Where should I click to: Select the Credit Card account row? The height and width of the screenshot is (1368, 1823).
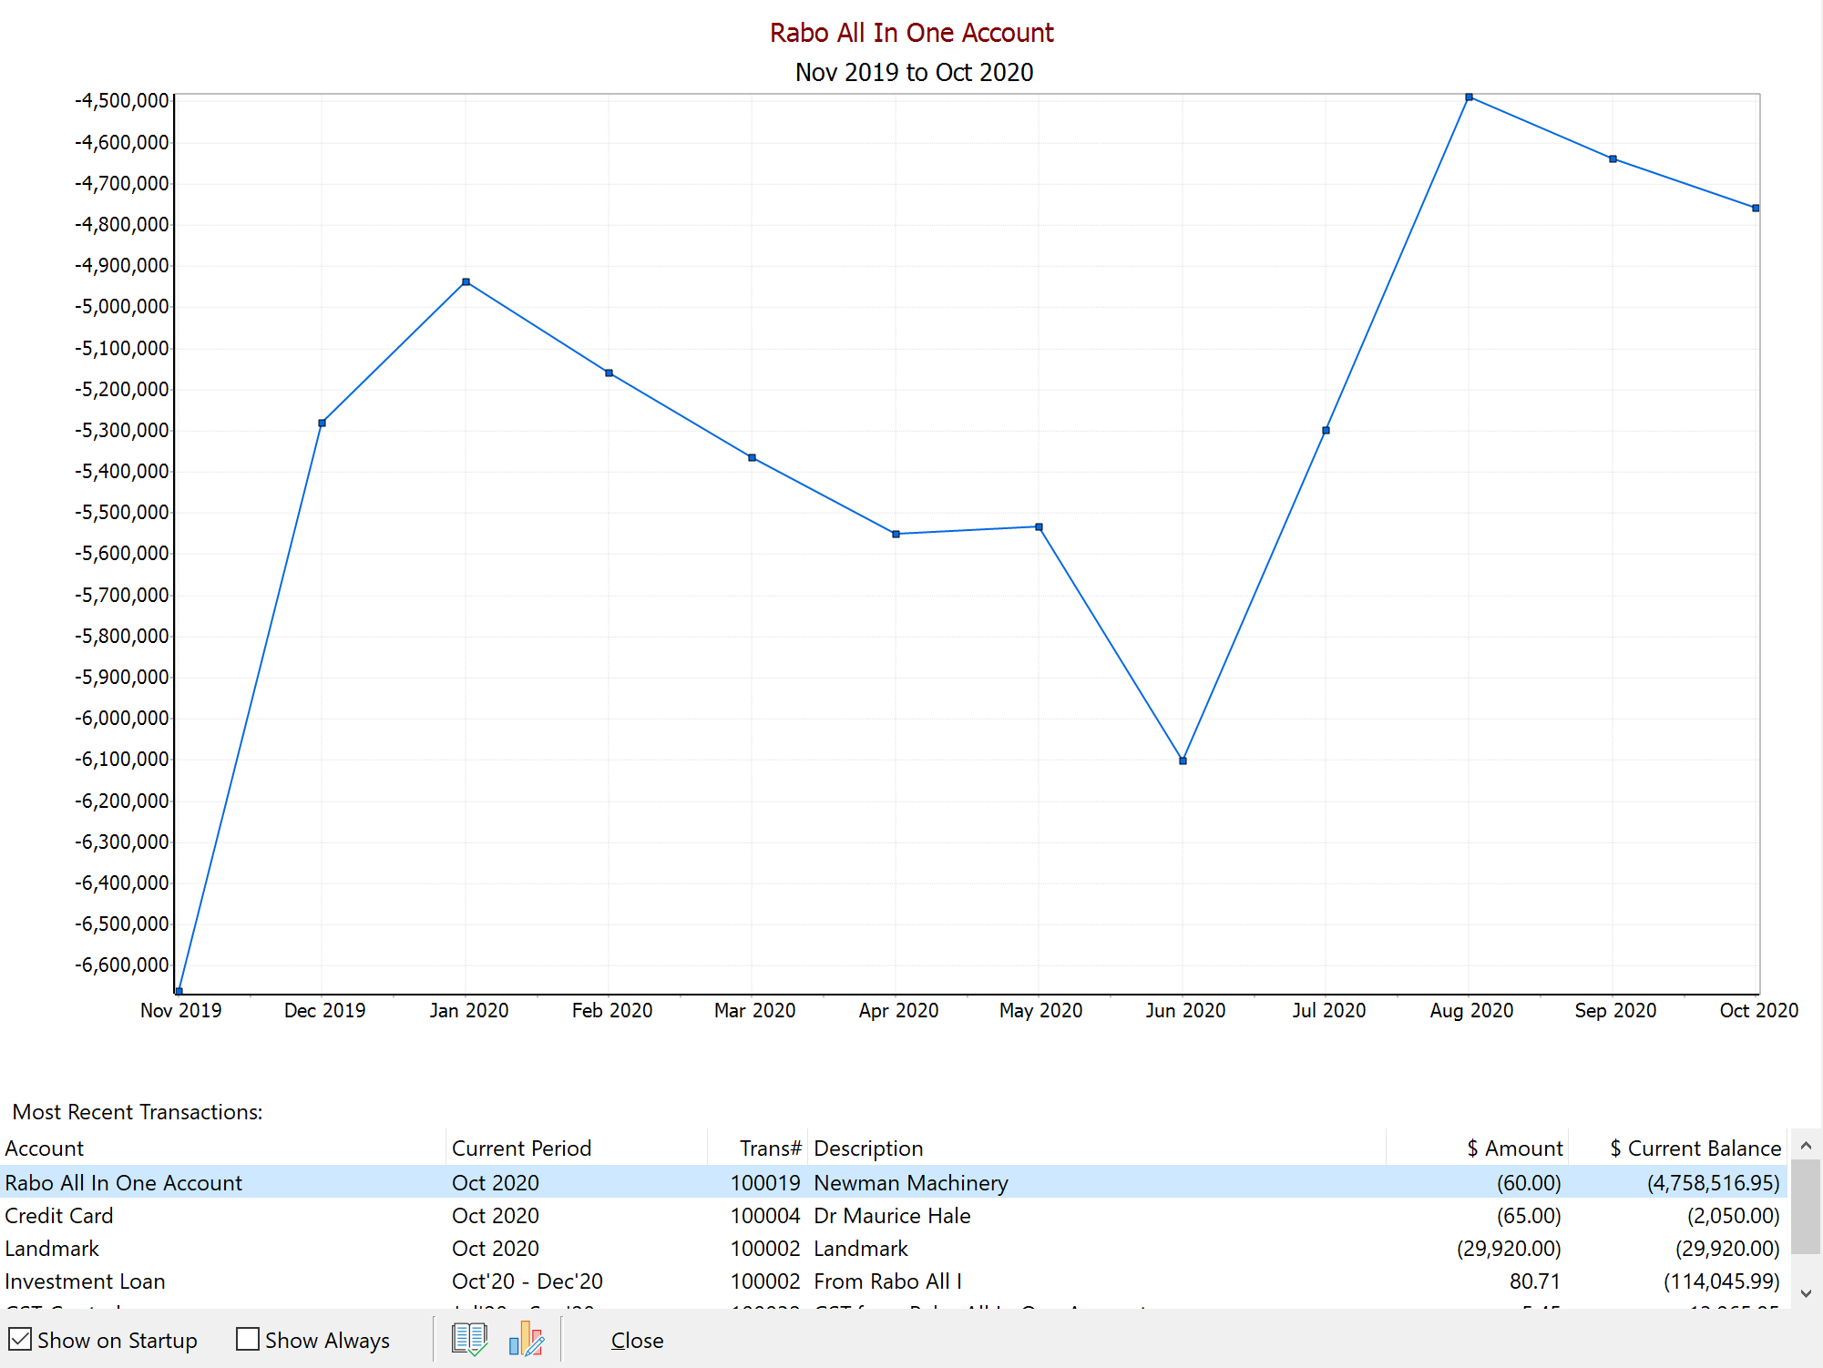[894, 1216]
